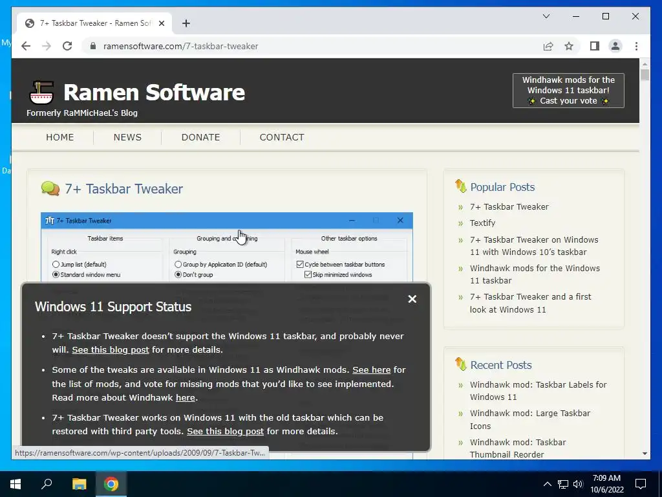Select the 7+ Taskbar Tweaker browser tab
This screenshot has width=662, height=497.
coord(94,23)
